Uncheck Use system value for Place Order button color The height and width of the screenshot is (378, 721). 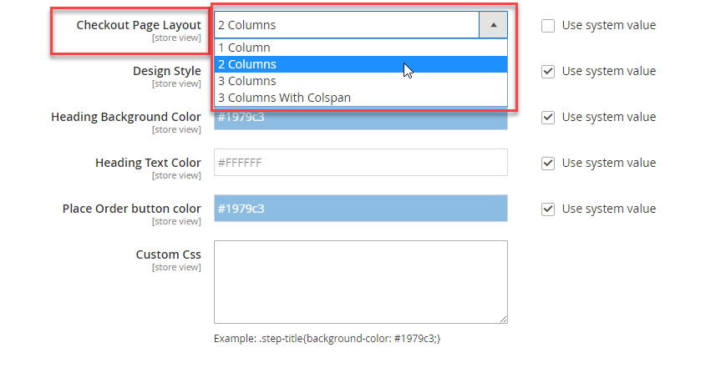click(548, 209)
